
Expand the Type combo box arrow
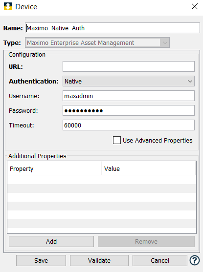(165, 42)
